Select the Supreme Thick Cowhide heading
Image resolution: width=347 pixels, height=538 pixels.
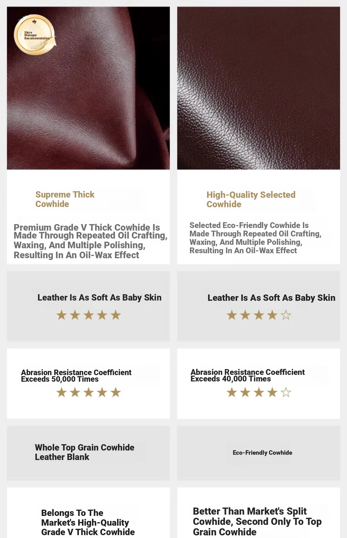[x=65, y=199]
